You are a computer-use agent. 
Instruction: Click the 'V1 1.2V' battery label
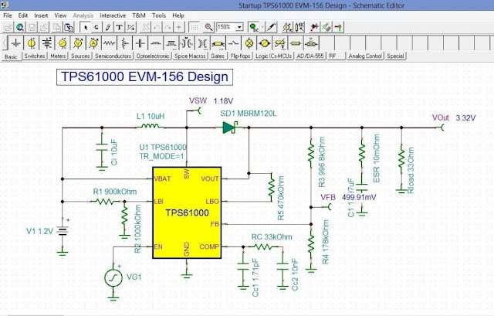tap(40, 231)
